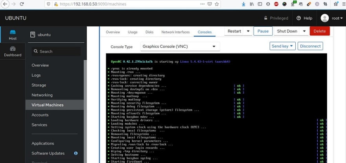Open the Firefox account avatar icon
346x163 pixels.
[268, 4]
